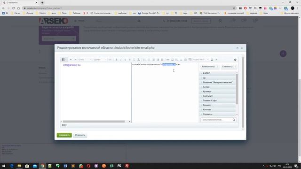Open the notification center in the system tray
301x169 pixels.
coord(296,166)
